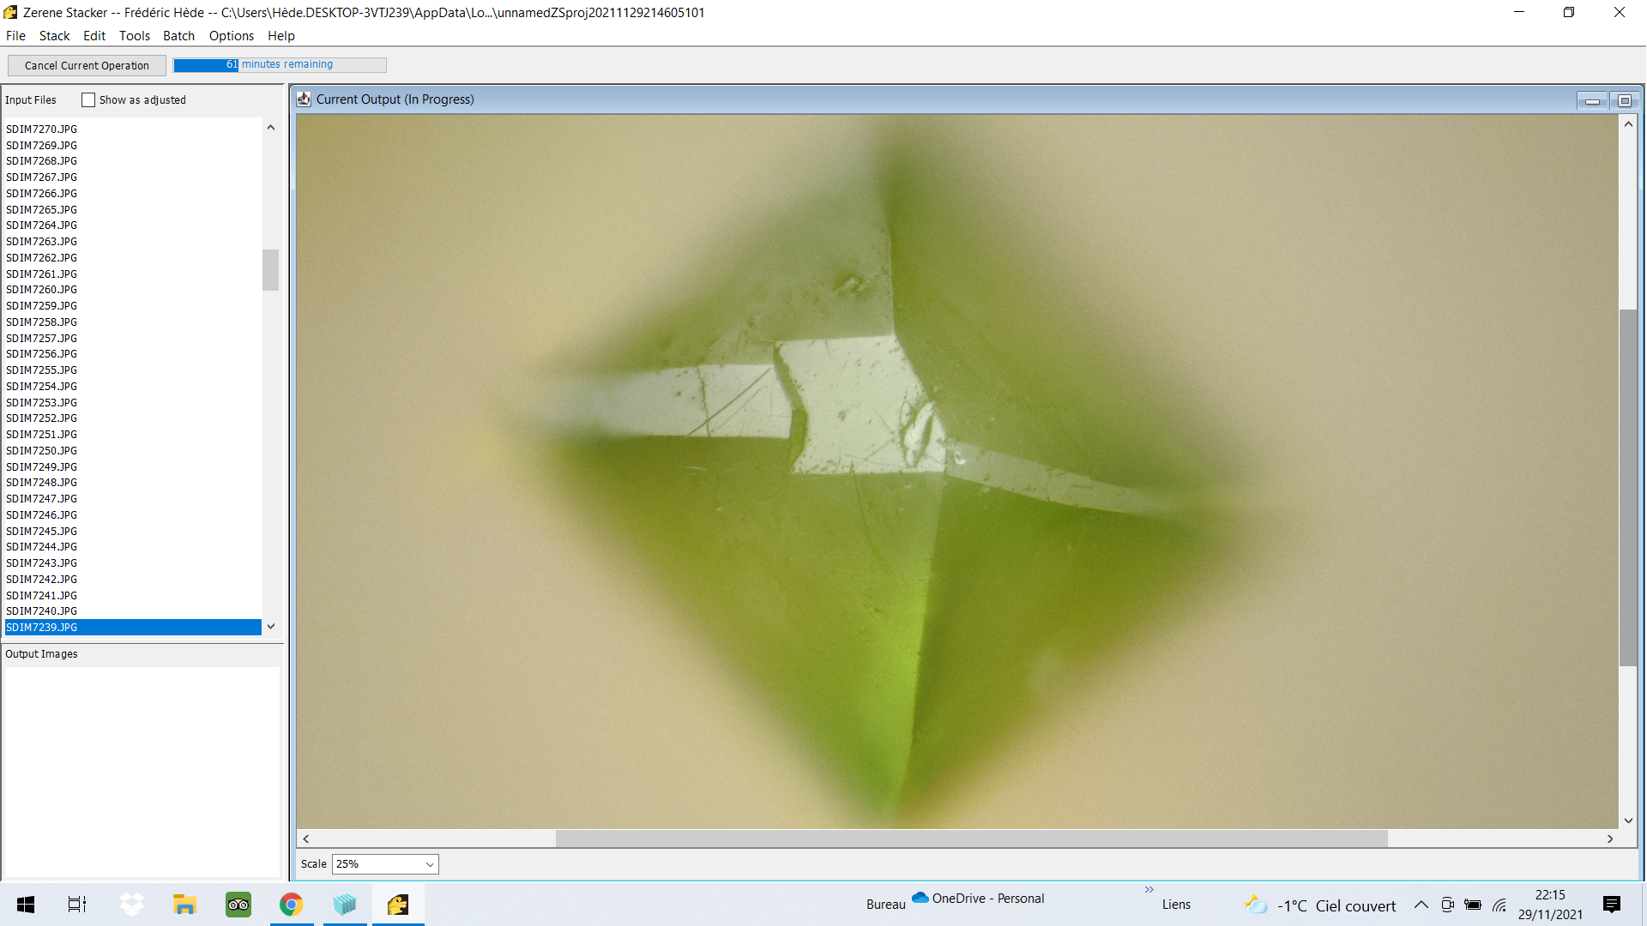The image size is (1647, 926).
Task: Open Task View on the taskbar
Action: pos(77,905)
